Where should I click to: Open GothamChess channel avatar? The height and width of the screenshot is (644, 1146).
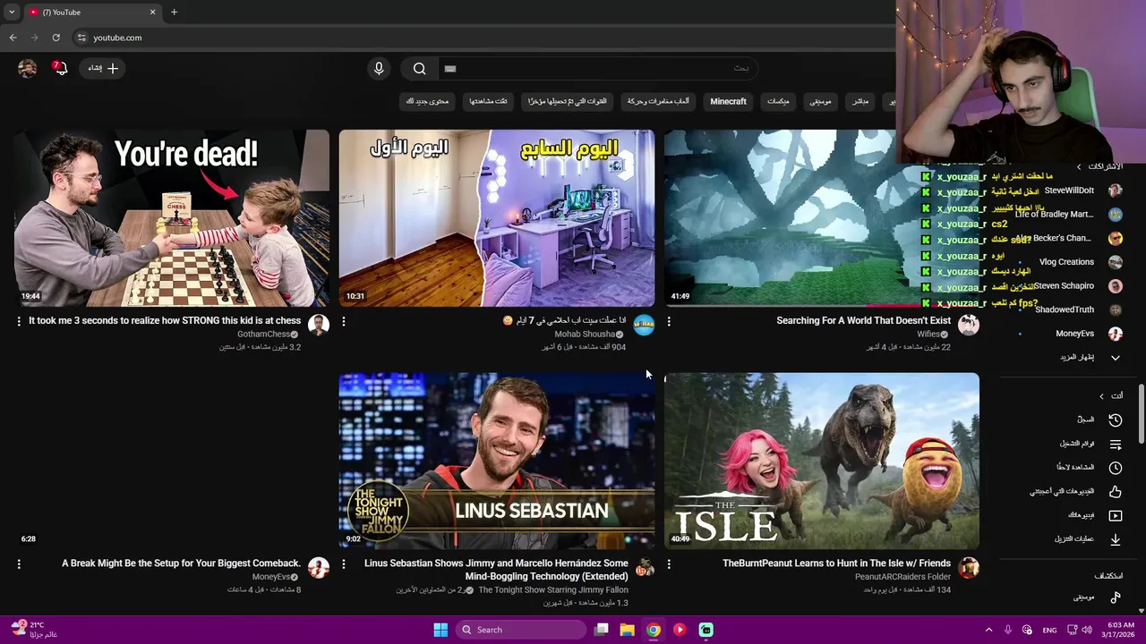click(319, 325)
